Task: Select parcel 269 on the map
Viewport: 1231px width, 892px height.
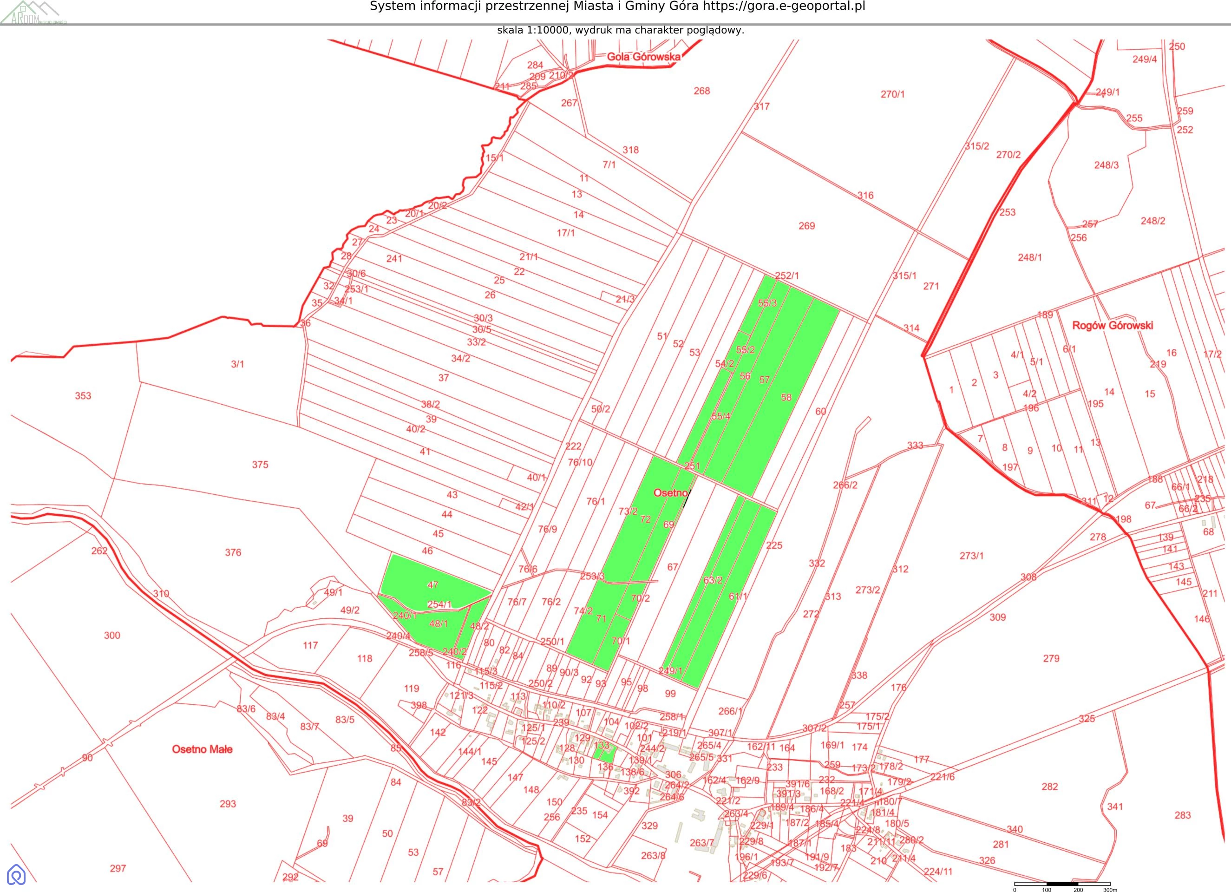Action: click(x=806, y=226)
